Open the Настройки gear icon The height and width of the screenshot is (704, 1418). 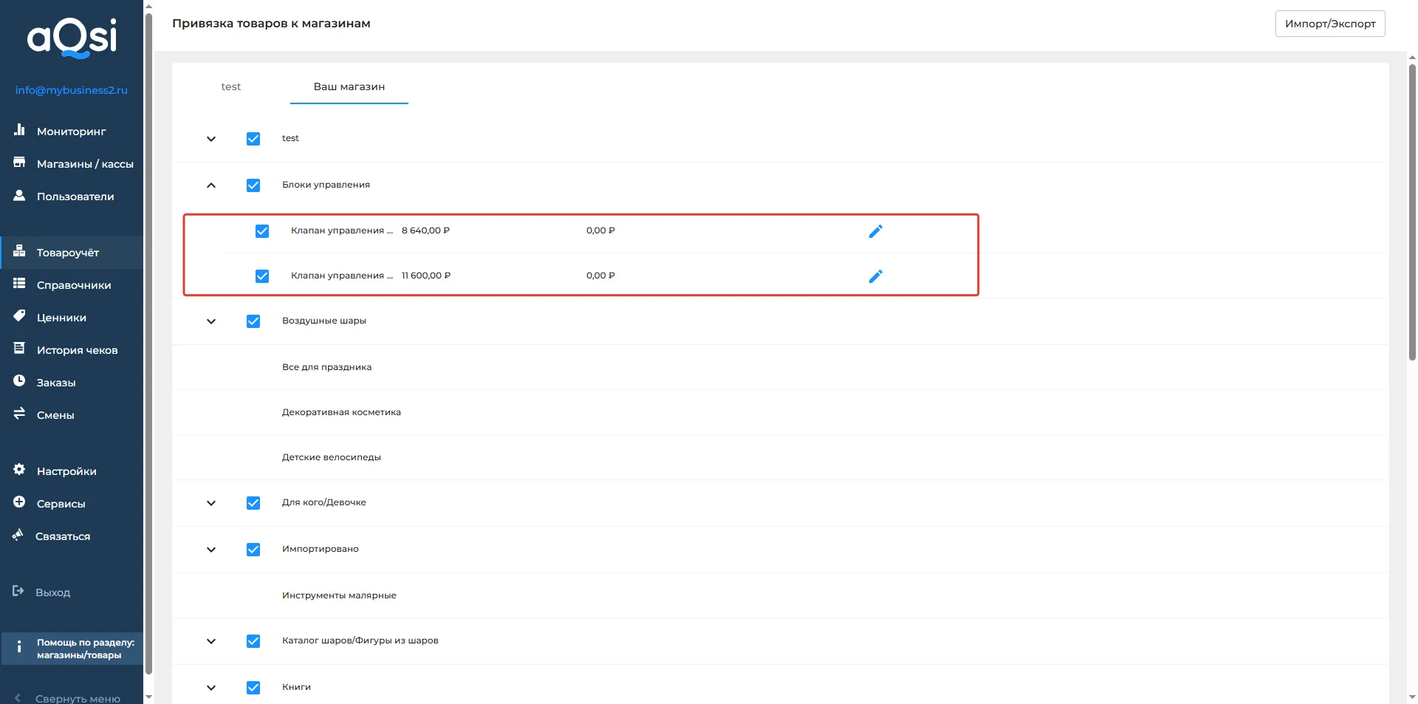pyautogui.click(x=19, y=471)
